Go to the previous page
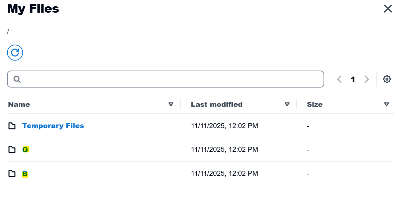This screenshot has width=399, height=221. (x=340, y=79)
